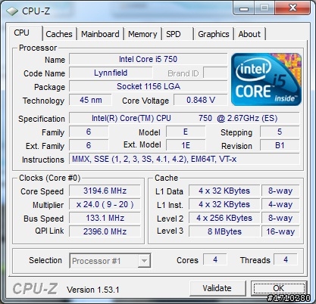Switch to the Caches tab
This screenshot has width=316, height=304.
tap(59, 34)
